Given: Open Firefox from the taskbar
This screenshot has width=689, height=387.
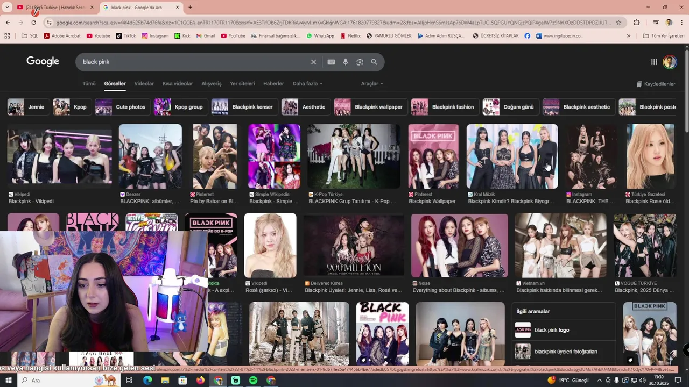Looking at the screenshot, I should click(200, 380).
